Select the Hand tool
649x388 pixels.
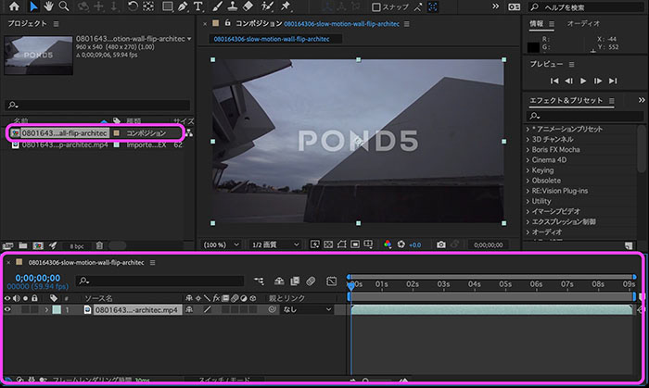(x=49, y=6)
